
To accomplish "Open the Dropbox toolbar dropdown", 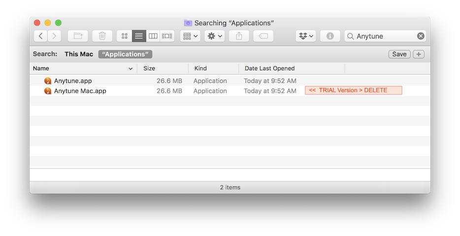I will (x=306, y=36).
